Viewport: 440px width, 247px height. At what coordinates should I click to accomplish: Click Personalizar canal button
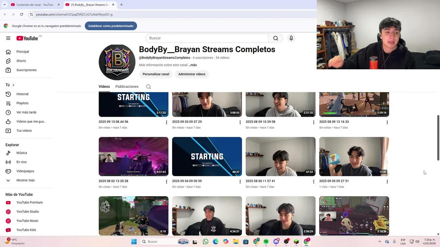tap(156, 74)
